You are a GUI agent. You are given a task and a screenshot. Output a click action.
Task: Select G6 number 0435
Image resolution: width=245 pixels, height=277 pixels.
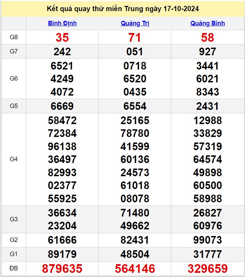135,92
